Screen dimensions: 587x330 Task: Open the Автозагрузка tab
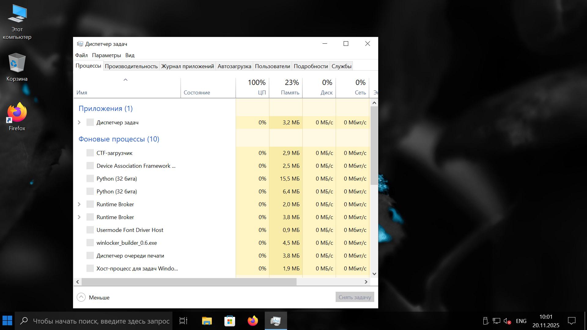click(234, 66)
